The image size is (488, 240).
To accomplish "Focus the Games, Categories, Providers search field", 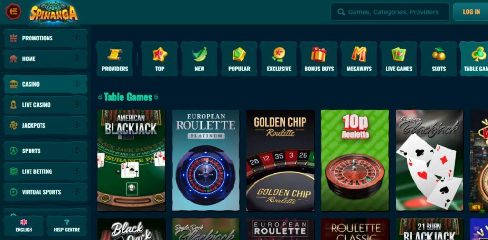I will (x=390, y=12).
